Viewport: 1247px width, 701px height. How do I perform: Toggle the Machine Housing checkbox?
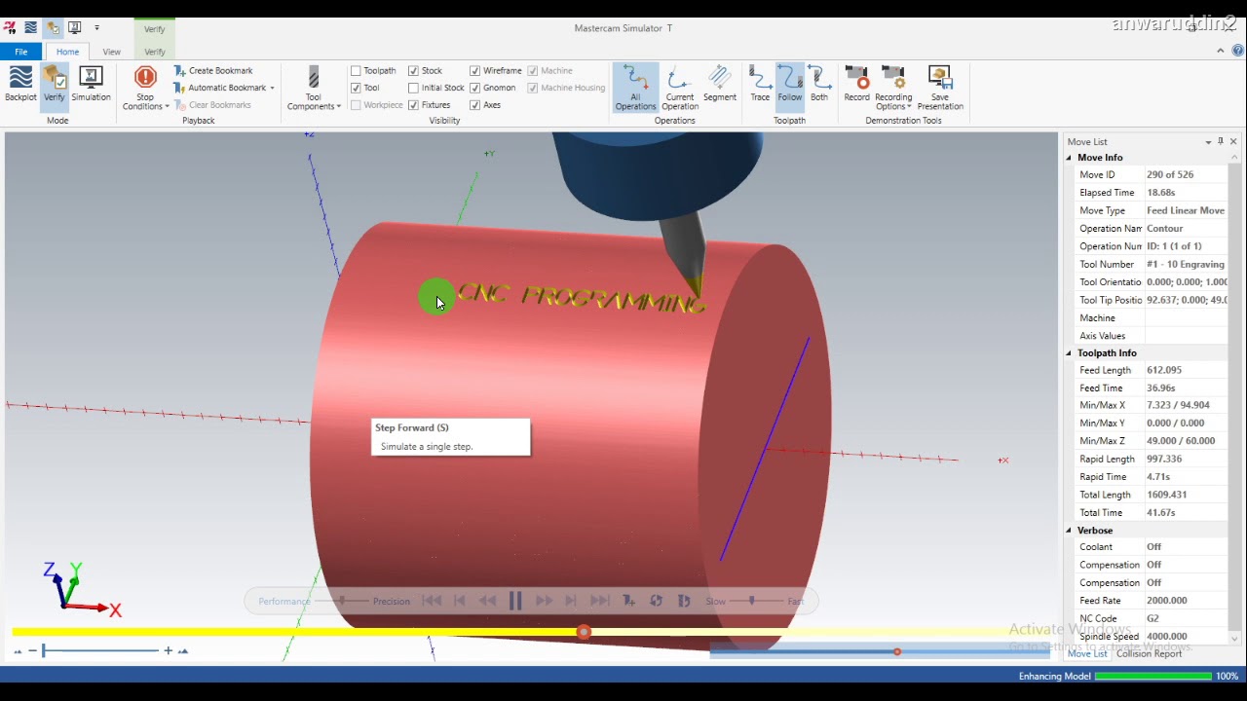coord(533,88)
